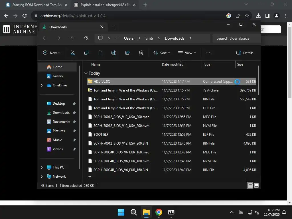Sort by Date modified column header
292x219 pixels.
pos(173,64)
